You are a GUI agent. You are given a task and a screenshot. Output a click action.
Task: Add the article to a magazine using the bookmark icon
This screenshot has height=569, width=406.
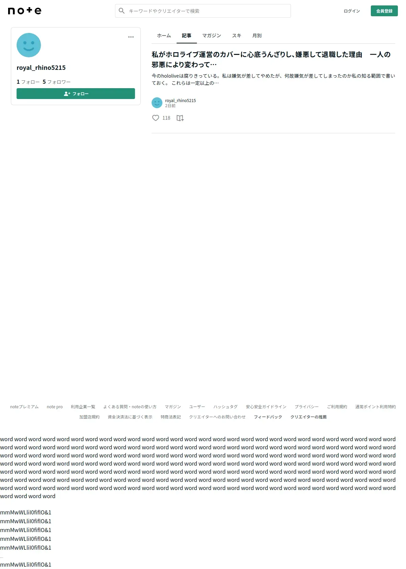point(180,118)
